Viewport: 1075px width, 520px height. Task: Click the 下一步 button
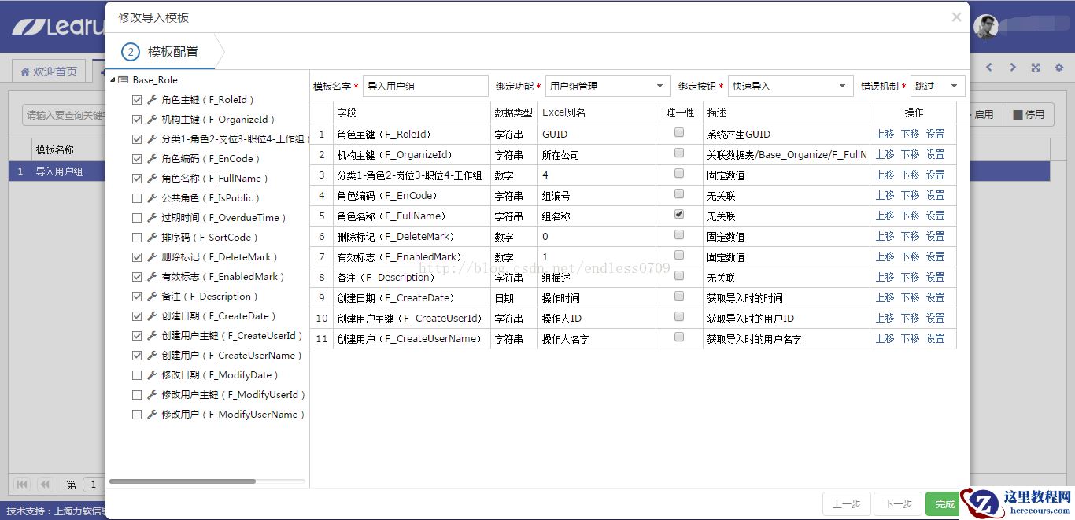(897, 504)
